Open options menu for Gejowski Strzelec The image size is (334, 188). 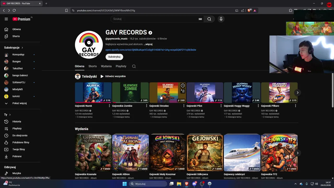click(184, 106)
